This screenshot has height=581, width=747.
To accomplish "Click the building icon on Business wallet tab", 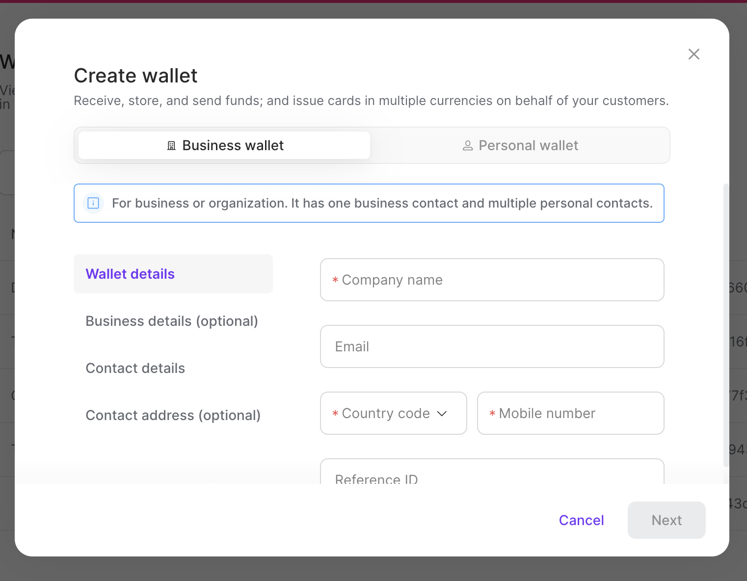I will [x=171, y=145].
